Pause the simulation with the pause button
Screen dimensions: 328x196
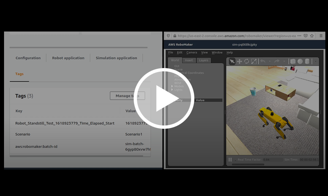click(230, 160)
